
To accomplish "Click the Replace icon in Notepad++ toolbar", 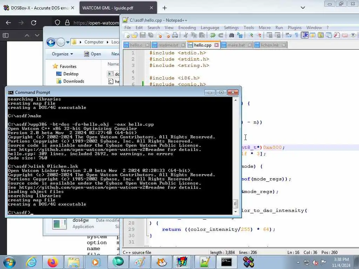I will pyautogui.click(x=240, y=35).
